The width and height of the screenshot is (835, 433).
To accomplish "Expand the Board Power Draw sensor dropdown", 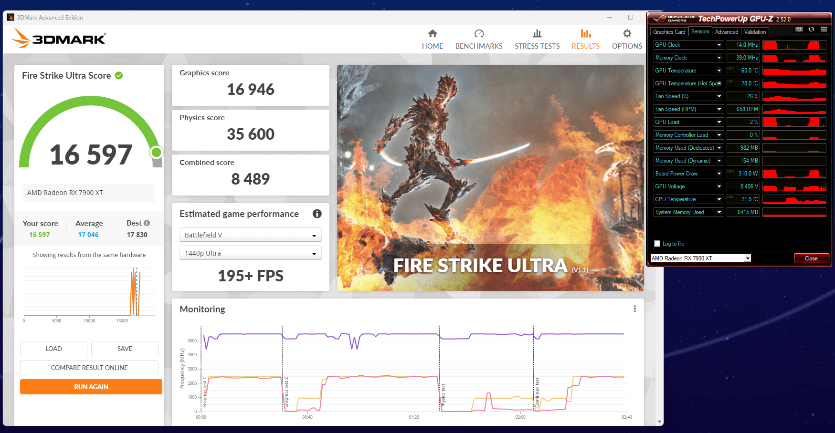I will point(719,174).
